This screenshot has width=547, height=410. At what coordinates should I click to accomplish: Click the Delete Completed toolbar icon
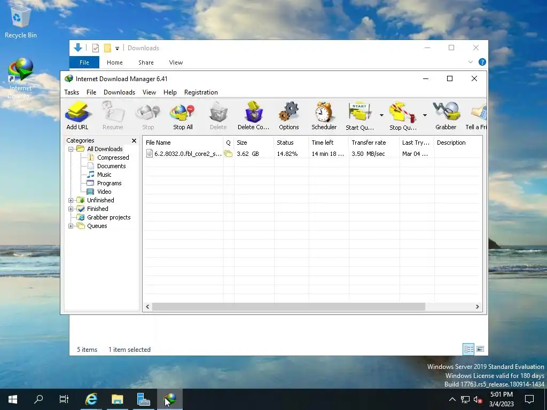click(253, 116)
